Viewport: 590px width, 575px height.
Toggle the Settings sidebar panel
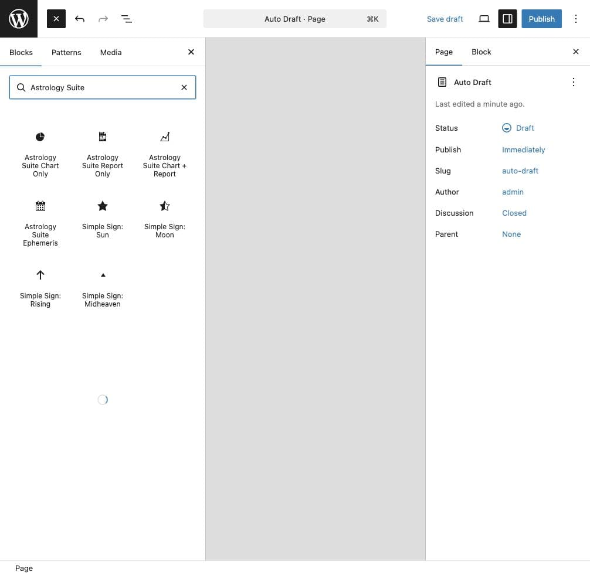507,19
